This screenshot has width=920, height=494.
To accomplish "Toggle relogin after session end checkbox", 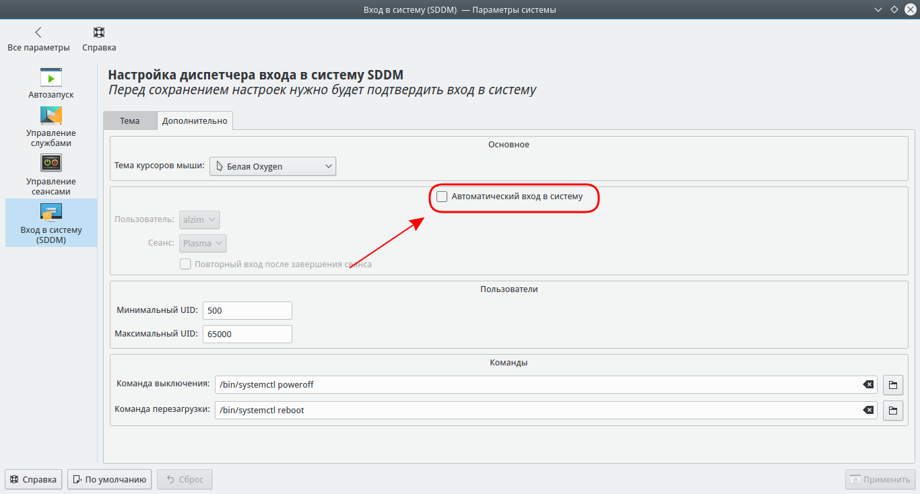I will [185, 264].
